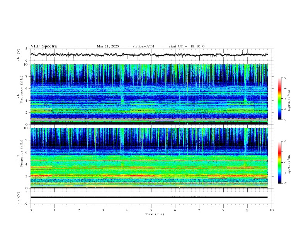Click the ch.3 flat voltage trace
Screen dimensions: 306x236
click(149, 197)
